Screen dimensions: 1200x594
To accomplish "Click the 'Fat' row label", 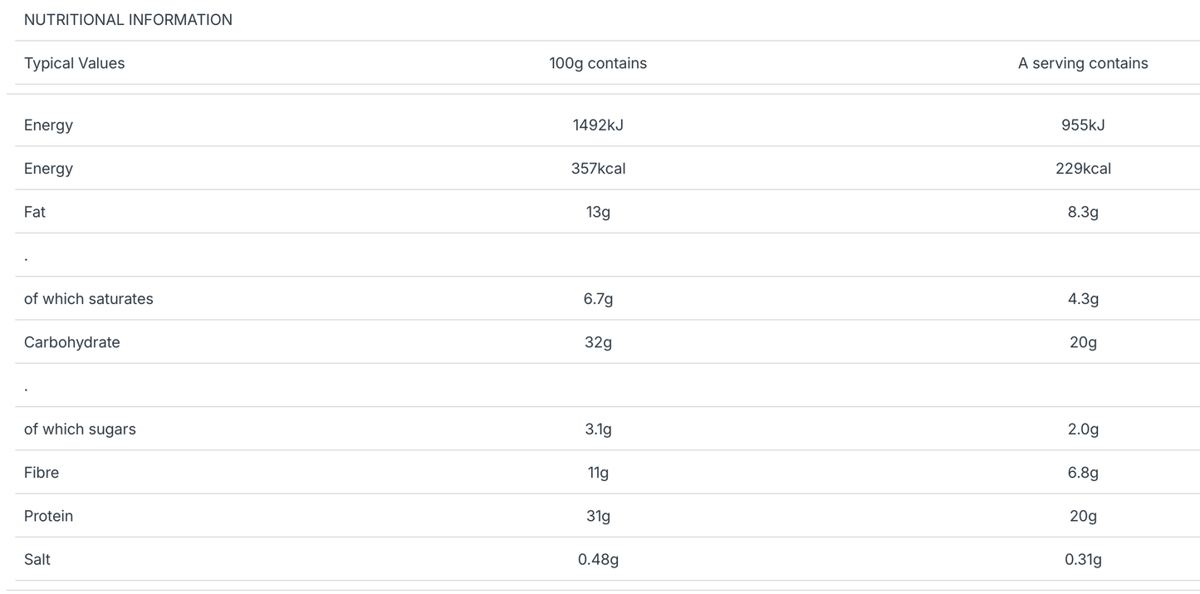I will (35, 212).
